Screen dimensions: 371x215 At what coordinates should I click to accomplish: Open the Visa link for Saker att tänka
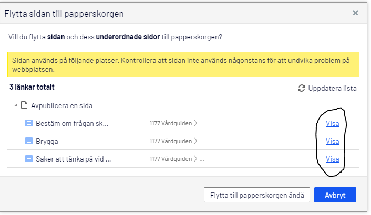[332, 159]
